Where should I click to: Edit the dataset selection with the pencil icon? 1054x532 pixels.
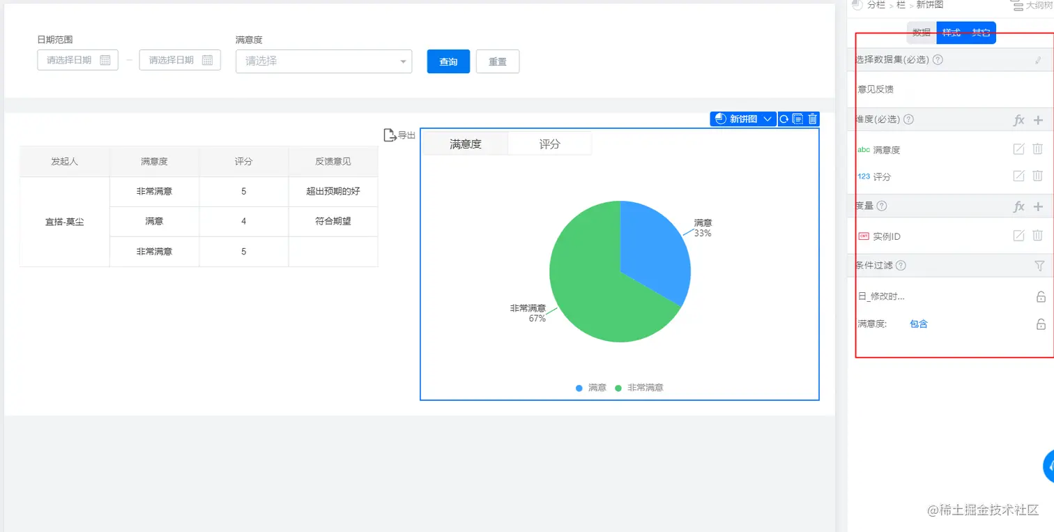pos(1038,60)
